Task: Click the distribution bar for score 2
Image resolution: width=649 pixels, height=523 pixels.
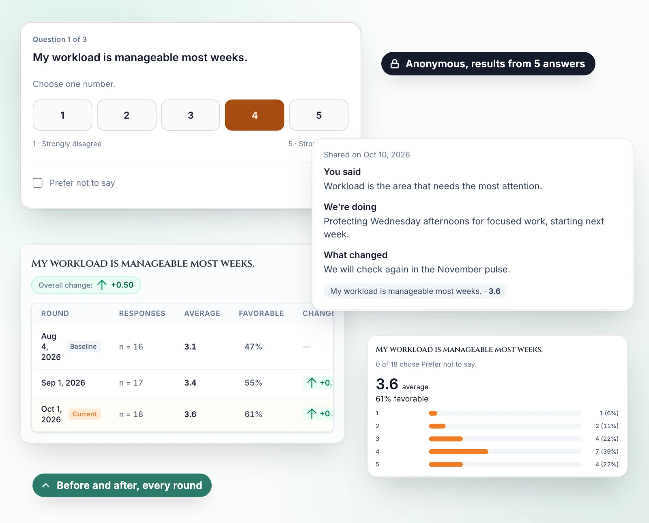Action: coord(505,426)
